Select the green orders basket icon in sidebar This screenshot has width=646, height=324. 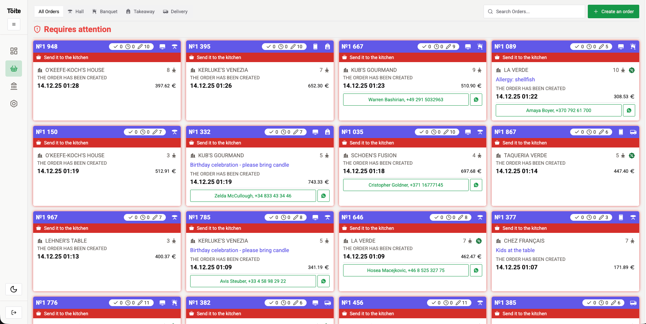pos(14,69)
